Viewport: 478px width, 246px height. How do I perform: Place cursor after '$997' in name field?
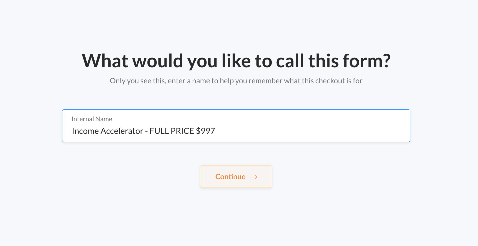coord(216,131)
